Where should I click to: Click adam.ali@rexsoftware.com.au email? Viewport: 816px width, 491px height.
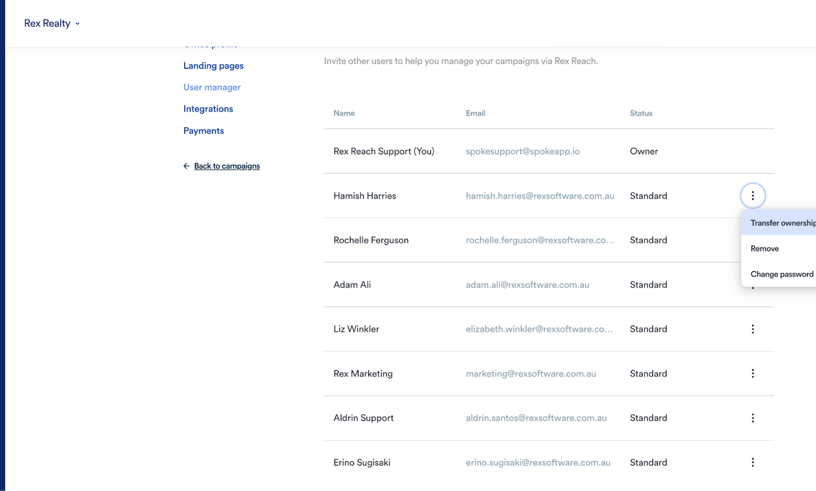coord(527,285)
